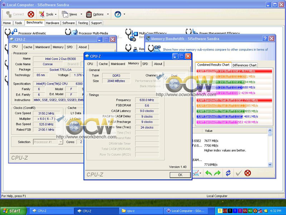Click the 7718MB/s entry in Value list
The height and width of the screenshot is (215, 286).
[x=211, y=164]
